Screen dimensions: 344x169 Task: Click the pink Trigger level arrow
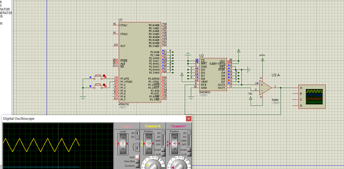(x=116, y=144)
